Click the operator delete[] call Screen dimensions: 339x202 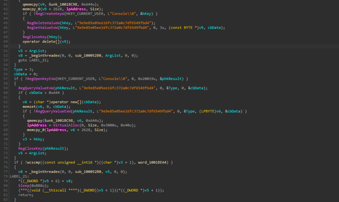[x=41, y=42]
